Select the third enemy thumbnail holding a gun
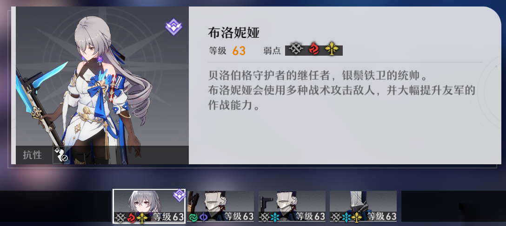 [292, 206]
